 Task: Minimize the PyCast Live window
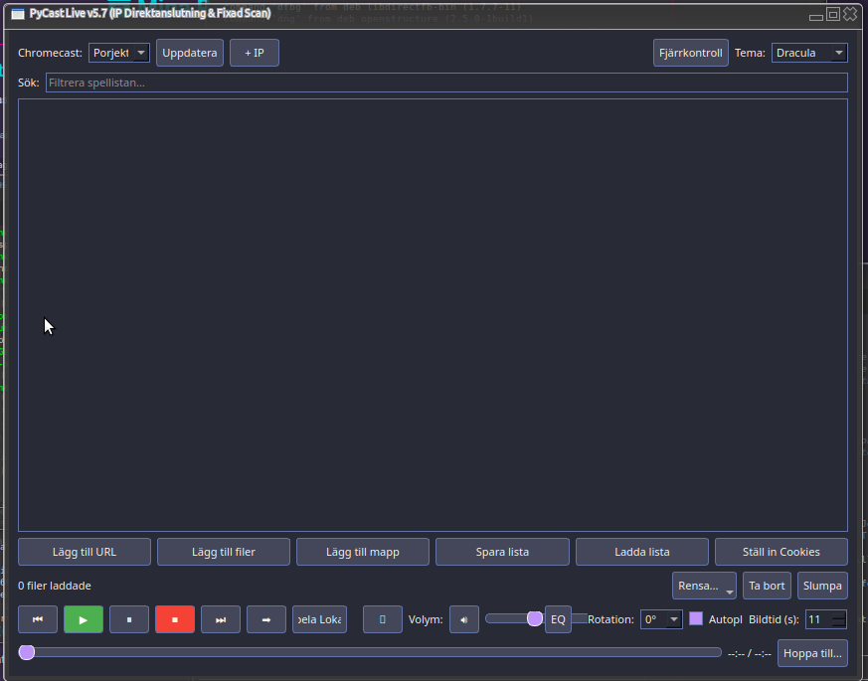tap(815, 16)
